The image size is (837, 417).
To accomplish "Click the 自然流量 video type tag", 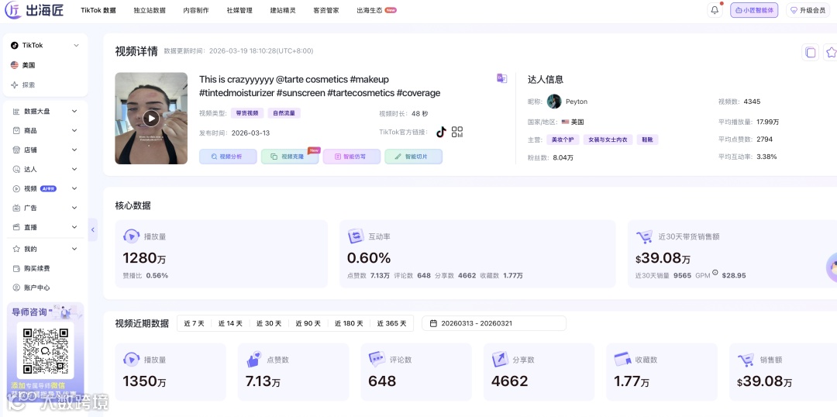I will click(284, 113).
